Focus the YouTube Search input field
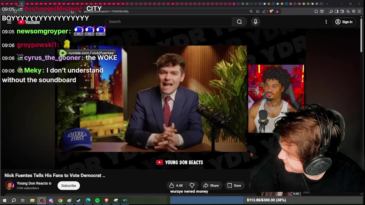The height and width of the screenshot is (205, 365). tap(169, 22)
